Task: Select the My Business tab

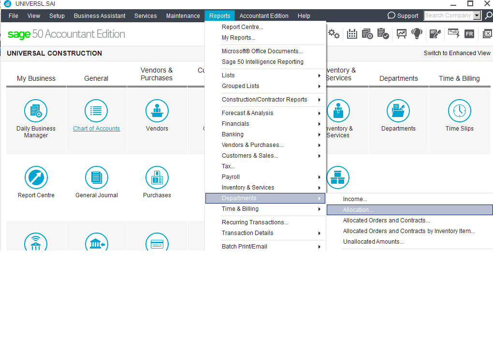Action: coord(36,78)
